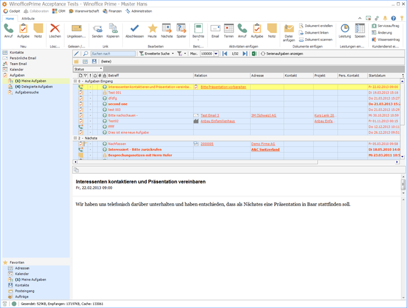Viewport: 407px width, 308px height.
Task: Attach file with Datei anfügen
Action: (x=289, y=32)
